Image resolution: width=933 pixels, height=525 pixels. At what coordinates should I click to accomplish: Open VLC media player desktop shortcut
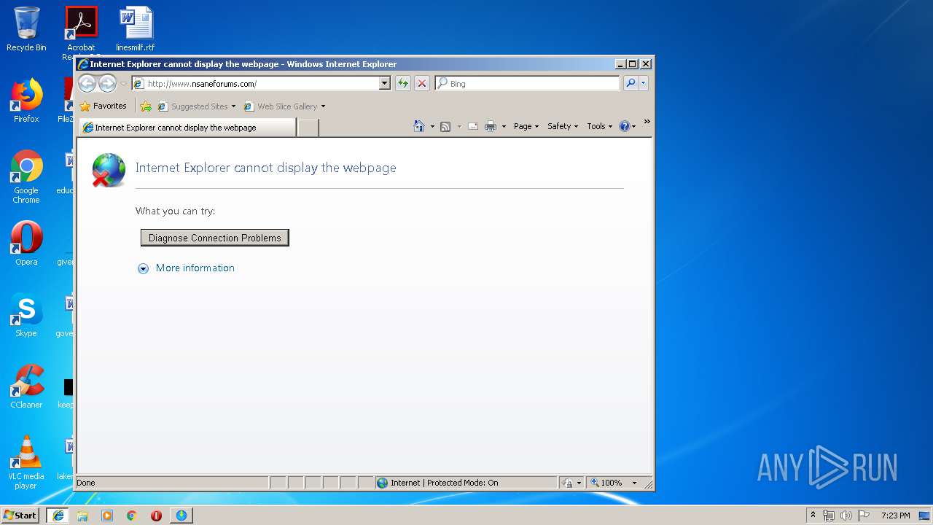(26, 462)
